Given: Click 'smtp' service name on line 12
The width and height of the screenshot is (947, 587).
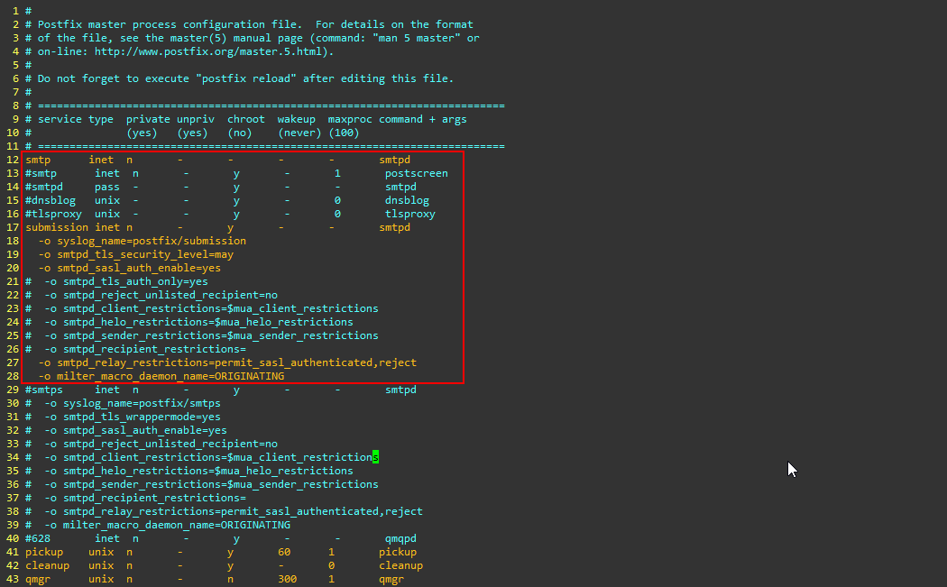Looking at the screenshot, I should point(38,160).
